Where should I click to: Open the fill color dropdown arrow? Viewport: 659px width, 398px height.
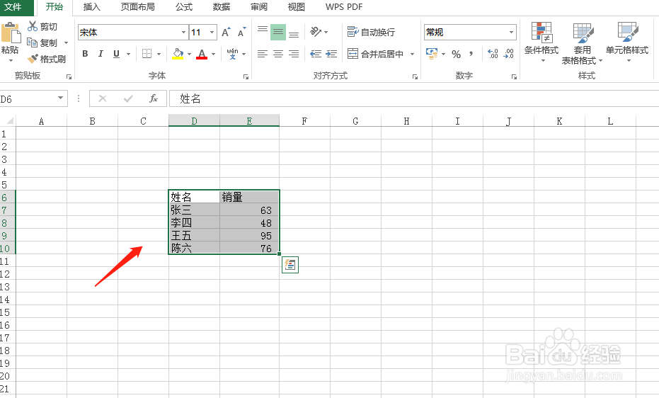point(189,54)
